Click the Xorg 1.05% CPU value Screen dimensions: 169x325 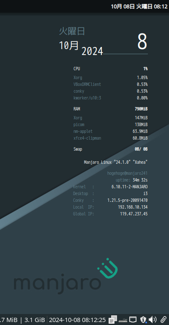click(x=142, y=78)
